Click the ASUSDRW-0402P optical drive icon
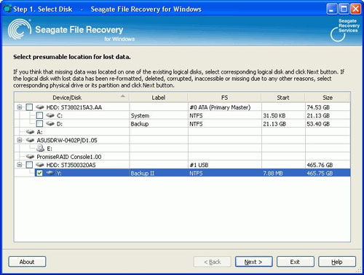This screenshot has height=275, width=364. pos(30,140)
